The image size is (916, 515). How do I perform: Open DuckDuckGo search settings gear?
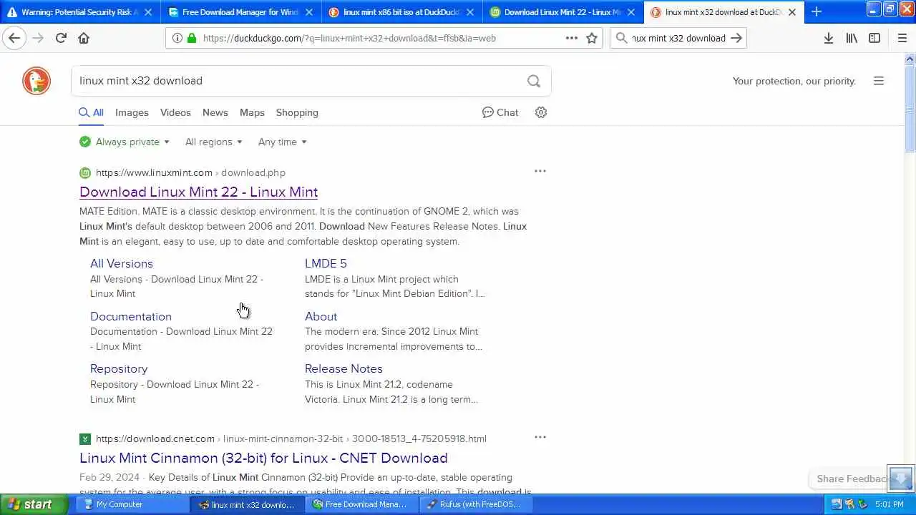pos(541,112)
